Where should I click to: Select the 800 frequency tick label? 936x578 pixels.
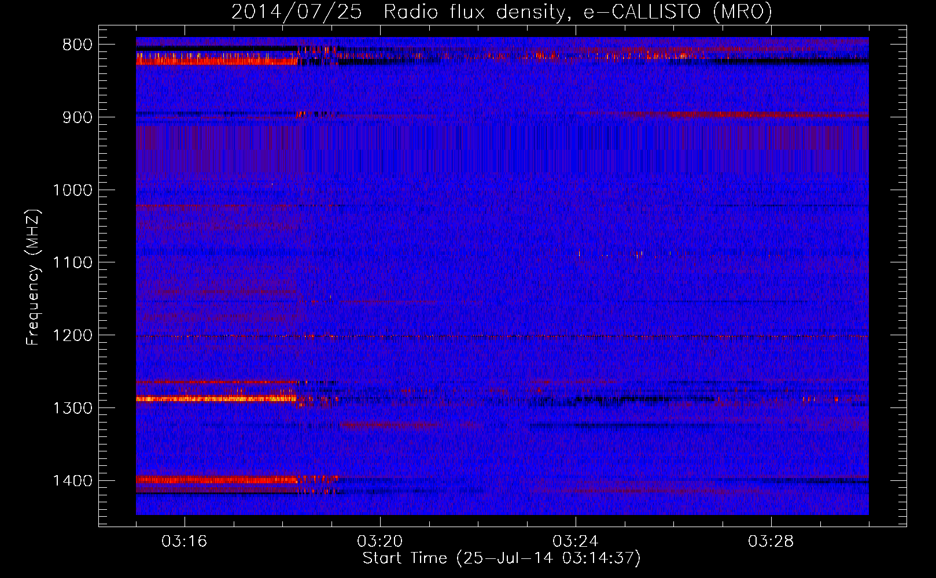78,45
